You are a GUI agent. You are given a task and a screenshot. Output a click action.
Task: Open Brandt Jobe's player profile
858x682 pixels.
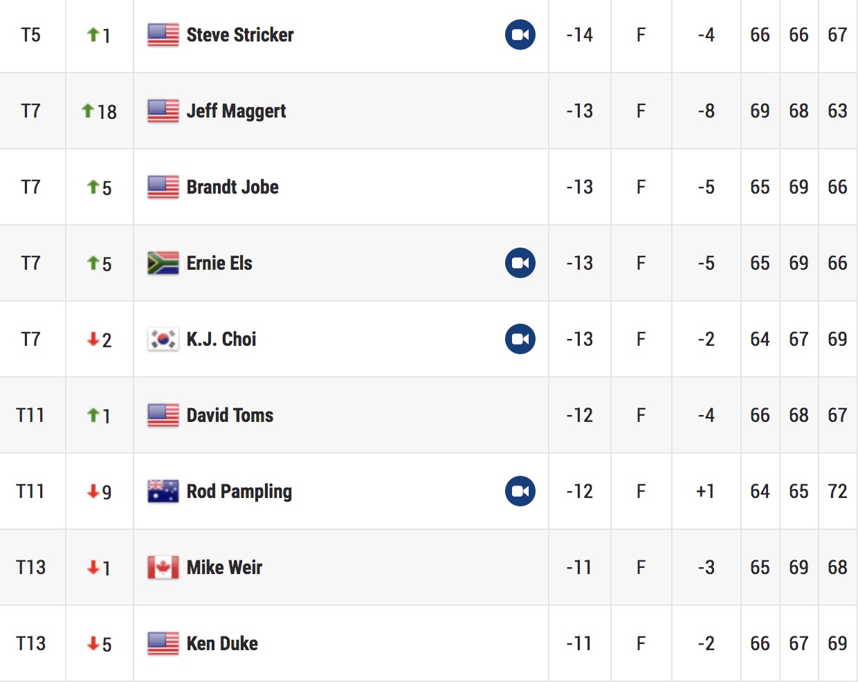[x=232, y=187]
